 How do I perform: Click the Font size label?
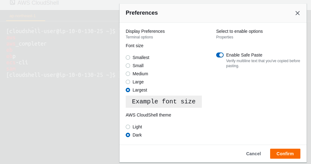(134, 46)
